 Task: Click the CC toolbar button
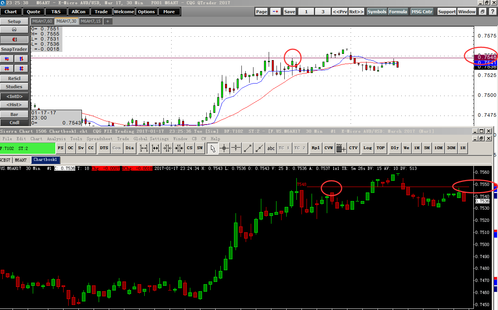tap(91, 148)
